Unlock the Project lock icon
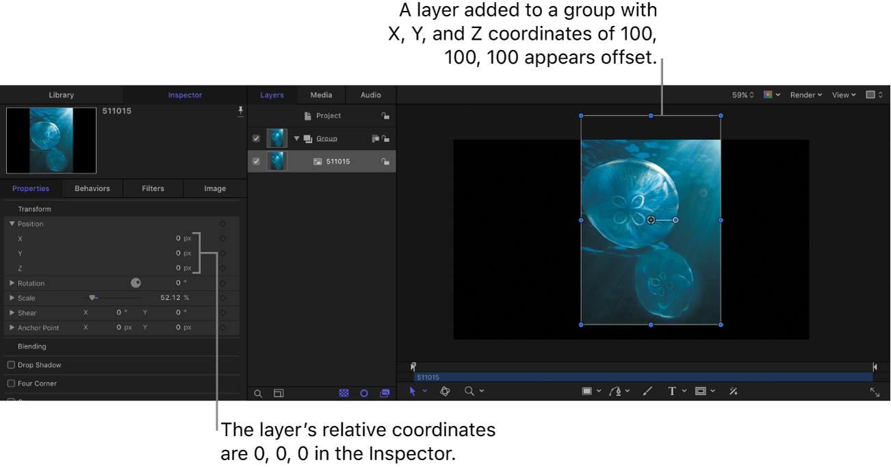The height and width of the screenshot is (467, 891). tap(385, 116)
